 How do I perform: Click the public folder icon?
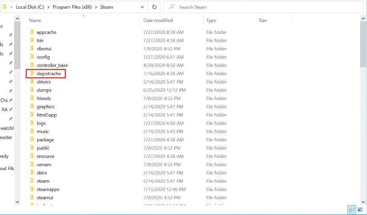click(x=32, y=148)
